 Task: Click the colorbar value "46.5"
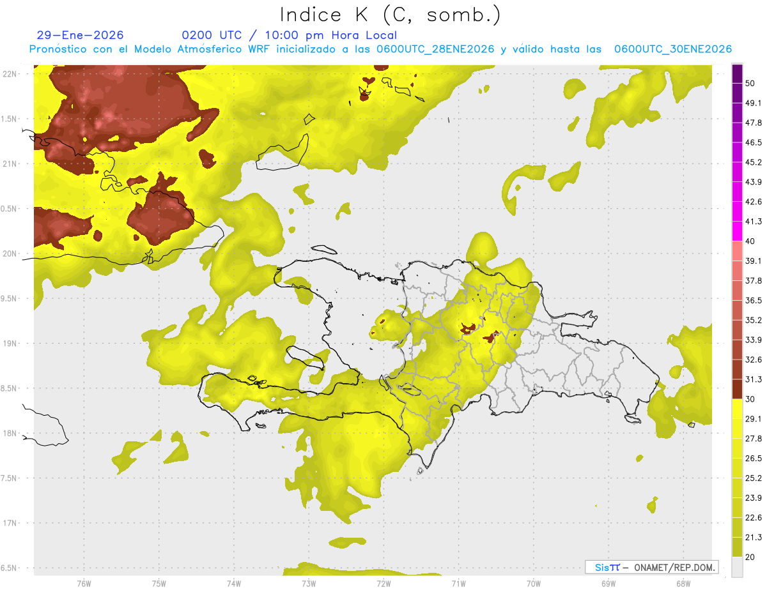754,142
